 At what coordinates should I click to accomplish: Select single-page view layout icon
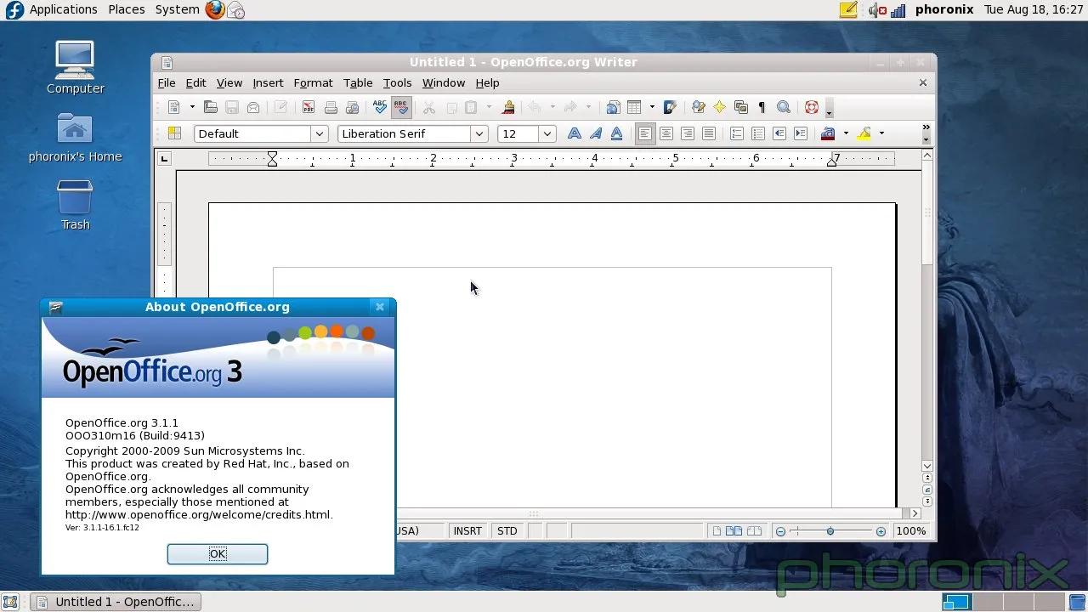coord(717,531)
